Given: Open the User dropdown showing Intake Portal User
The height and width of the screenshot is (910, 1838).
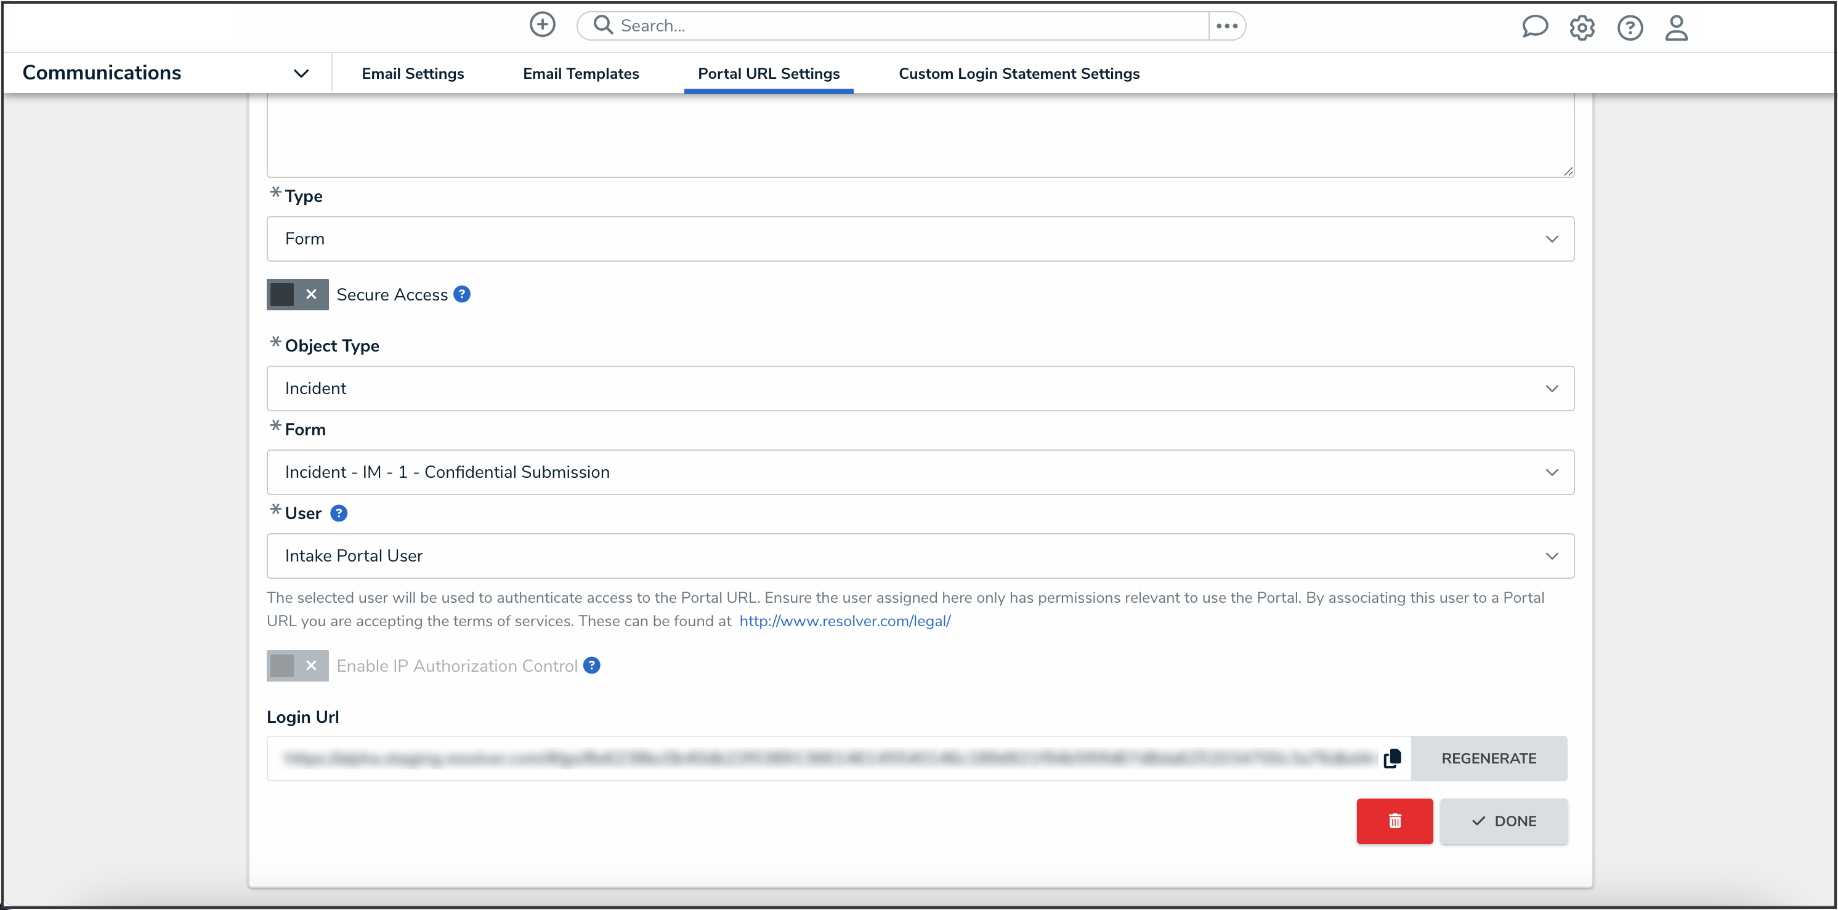Looking at the screenshot, I should tap(920, 555).
